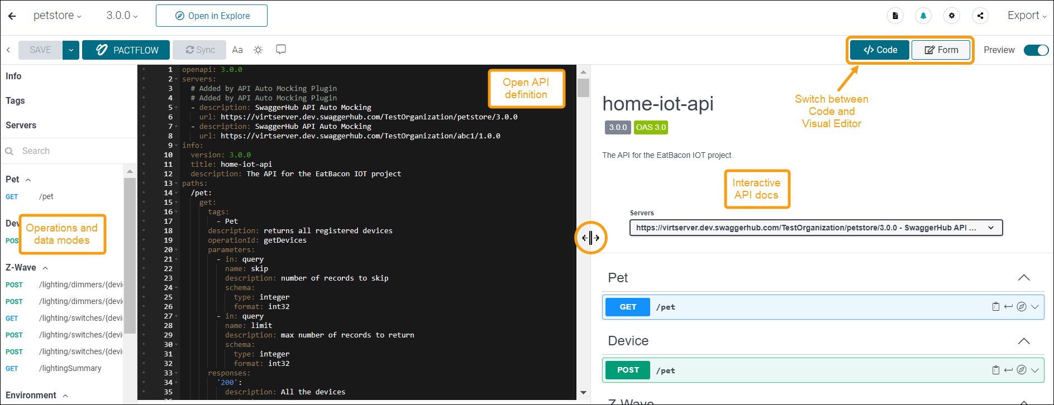The width and height of the screenshot is (1054, 405).
Task: Go to Info section in sidebar
Action: pos(13,76)
